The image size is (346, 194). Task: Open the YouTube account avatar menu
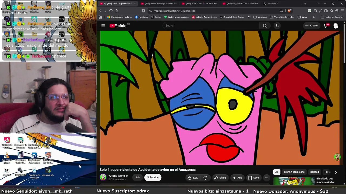pos(336,26)
